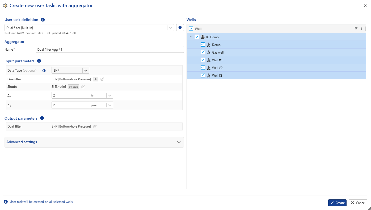Open the filter icon in the Wells panel
This screenshot has width=371, height=210.
tap(356, 28)
